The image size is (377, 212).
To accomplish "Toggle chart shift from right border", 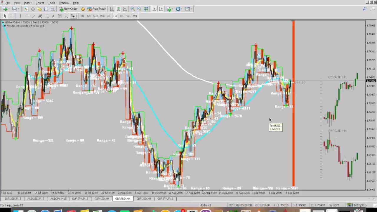I will (161, 9).
